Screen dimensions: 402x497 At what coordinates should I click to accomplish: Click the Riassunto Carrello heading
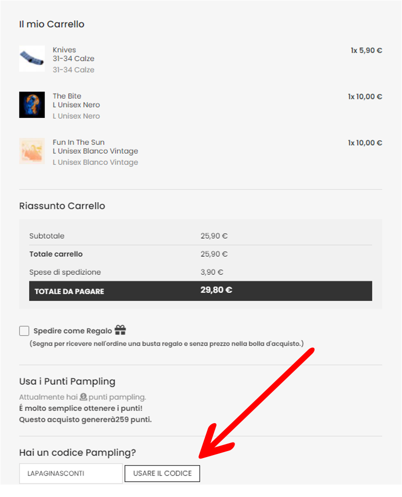pyautogui.click(x=62, y=206)
